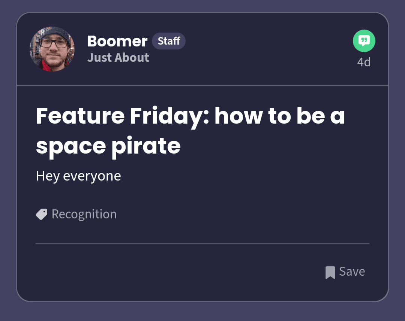Click the divider line above the Save button
Screen dimensions: 405x321
pyautogui.click(x=202, y=243)
